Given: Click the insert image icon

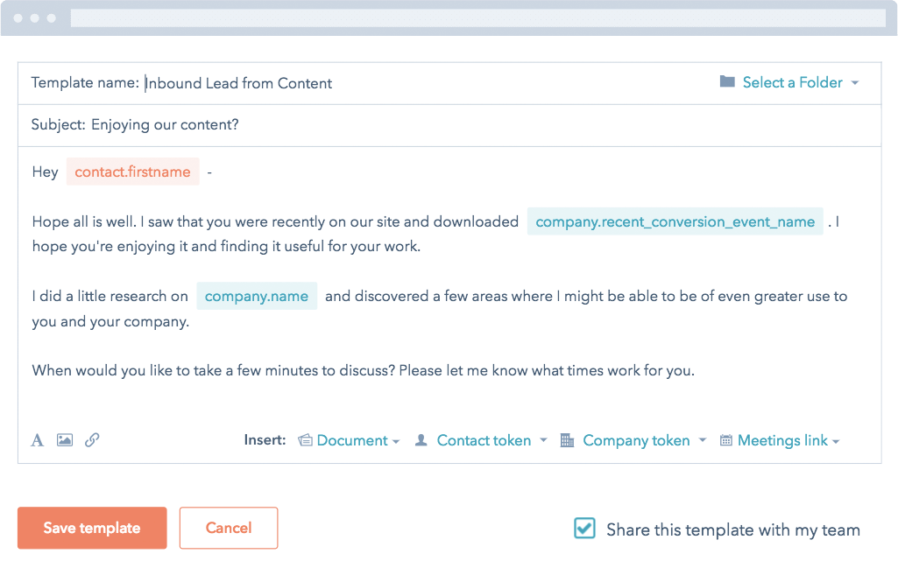Looking at the screenshot, I should [x=65, y=440].
